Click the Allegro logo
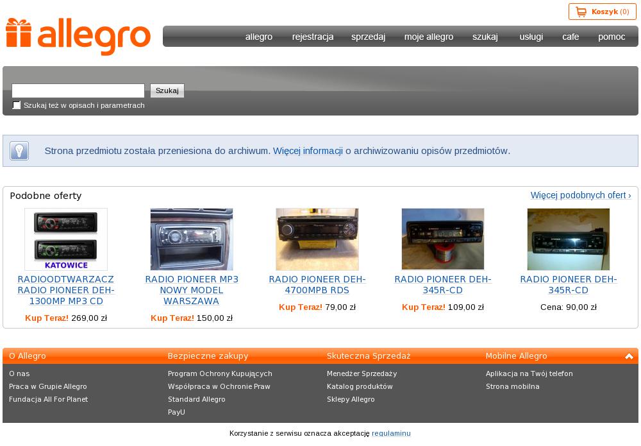 pyautogui.click(x=78, y=37)
